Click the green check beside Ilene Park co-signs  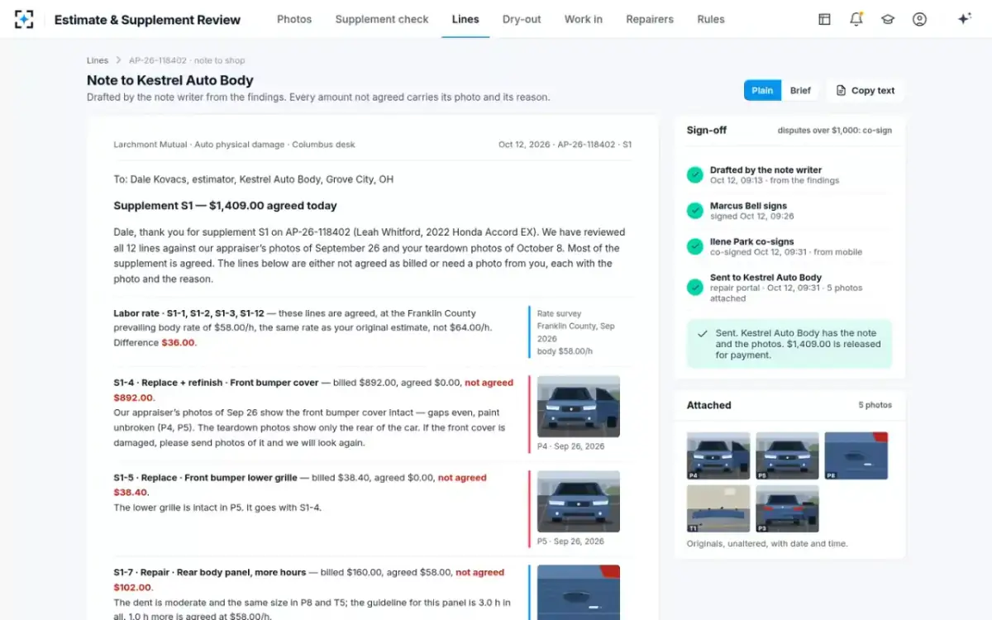tap(695, 246)
